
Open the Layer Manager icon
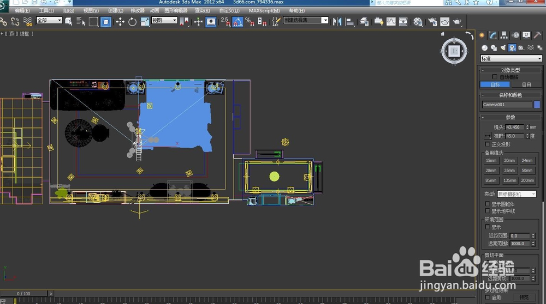[x=364, y=22]
